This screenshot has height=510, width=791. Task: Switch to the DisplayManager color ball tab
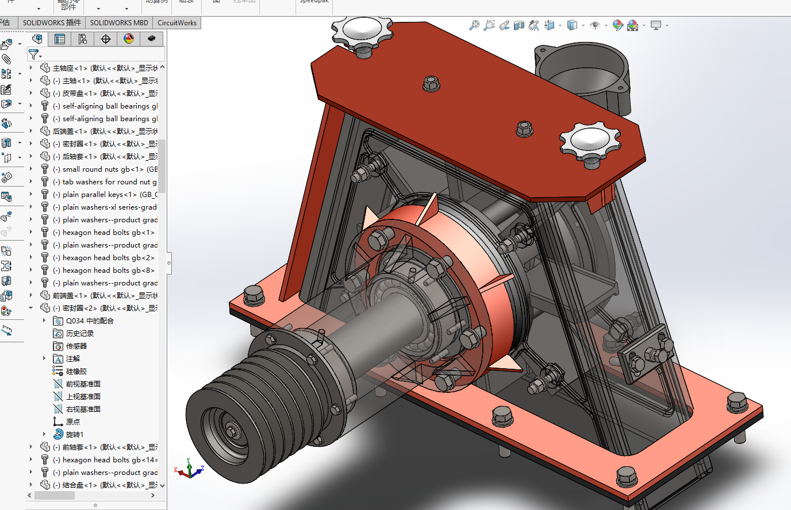point(129,39)
